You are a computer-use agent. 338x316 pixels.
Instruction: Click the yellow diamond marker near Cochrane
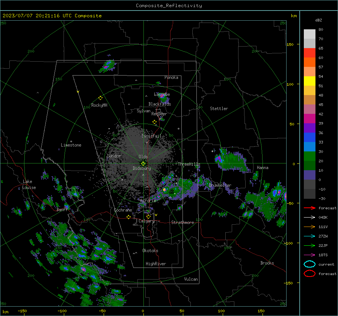click(128, 217)
